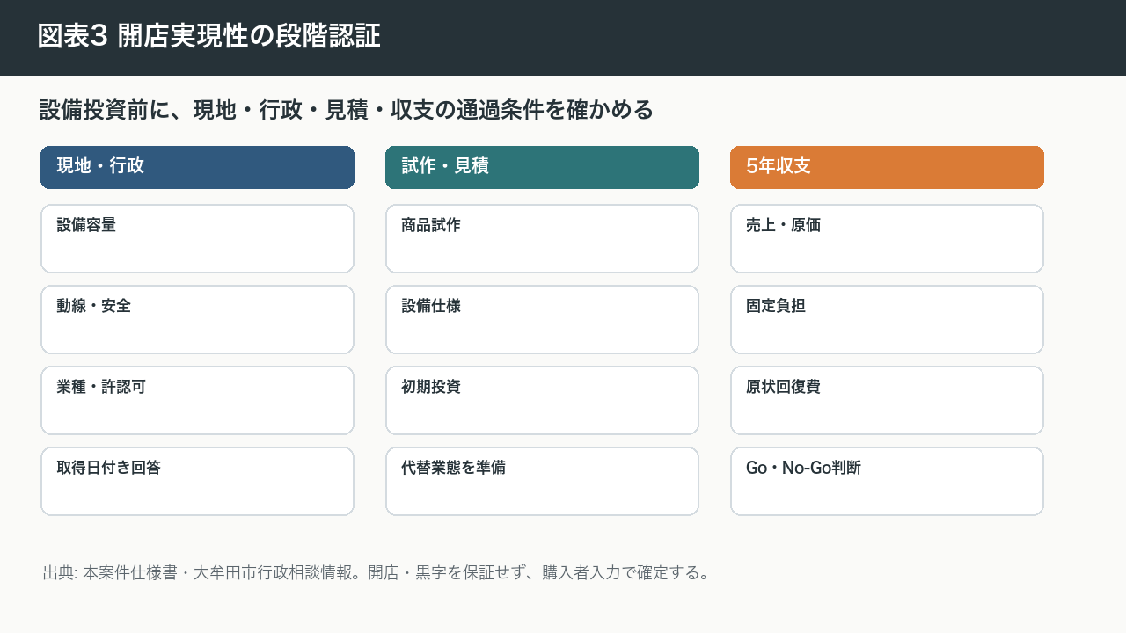The height and width of the screenshot is (633, 1126).
Task: Select the 業種・許認可 card
Action: pos(197,401)
